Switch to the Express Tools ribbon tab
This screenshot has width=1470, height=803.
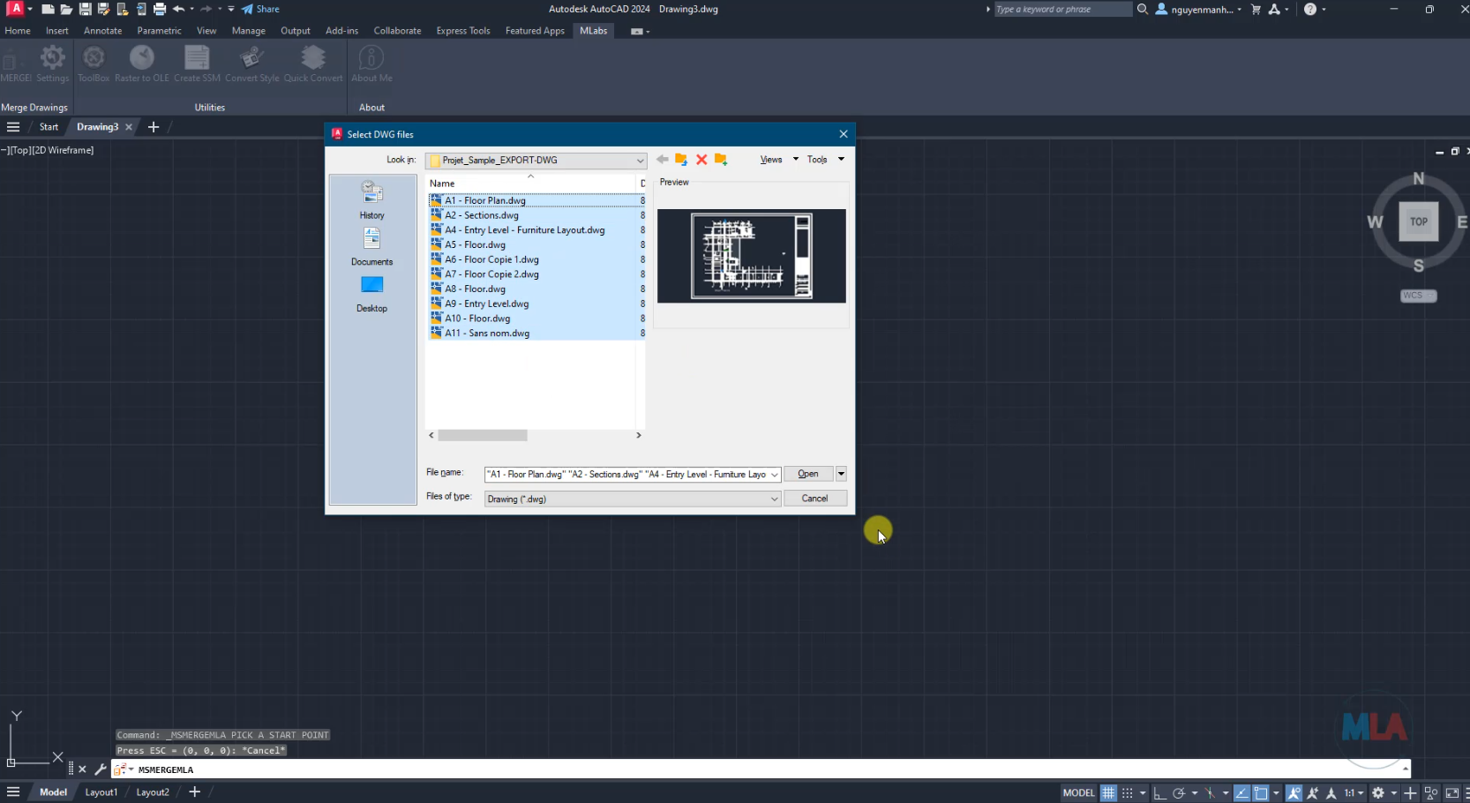[x=463, y=31]
